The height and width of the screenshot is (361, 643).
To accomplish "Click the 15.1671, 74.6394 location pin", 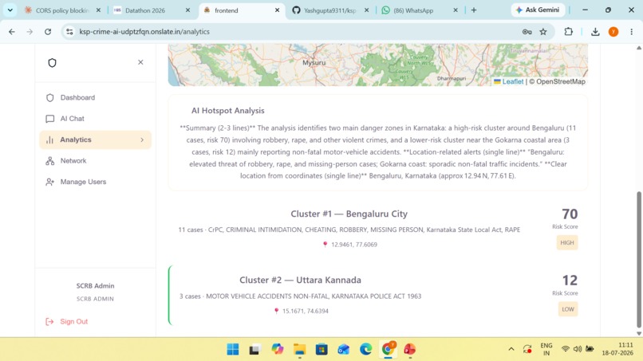I will click(x=276, y=311).
